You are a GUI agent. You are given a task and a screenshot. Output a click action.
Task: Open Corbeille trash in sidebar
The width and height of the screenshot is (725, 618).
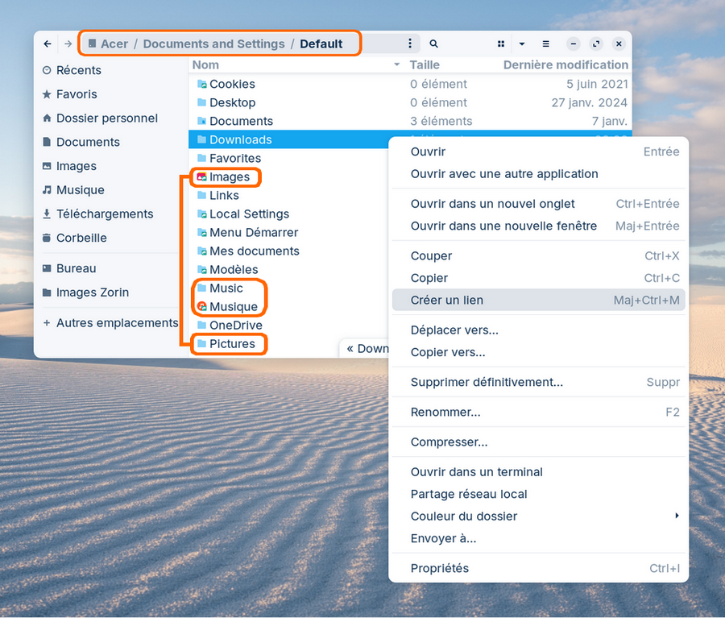pyautogui.click(x=81, y=238)
